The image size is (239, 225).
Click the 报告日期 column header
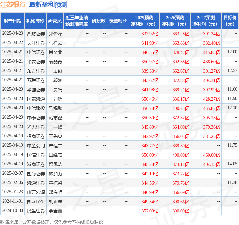(x=12, y=21)
